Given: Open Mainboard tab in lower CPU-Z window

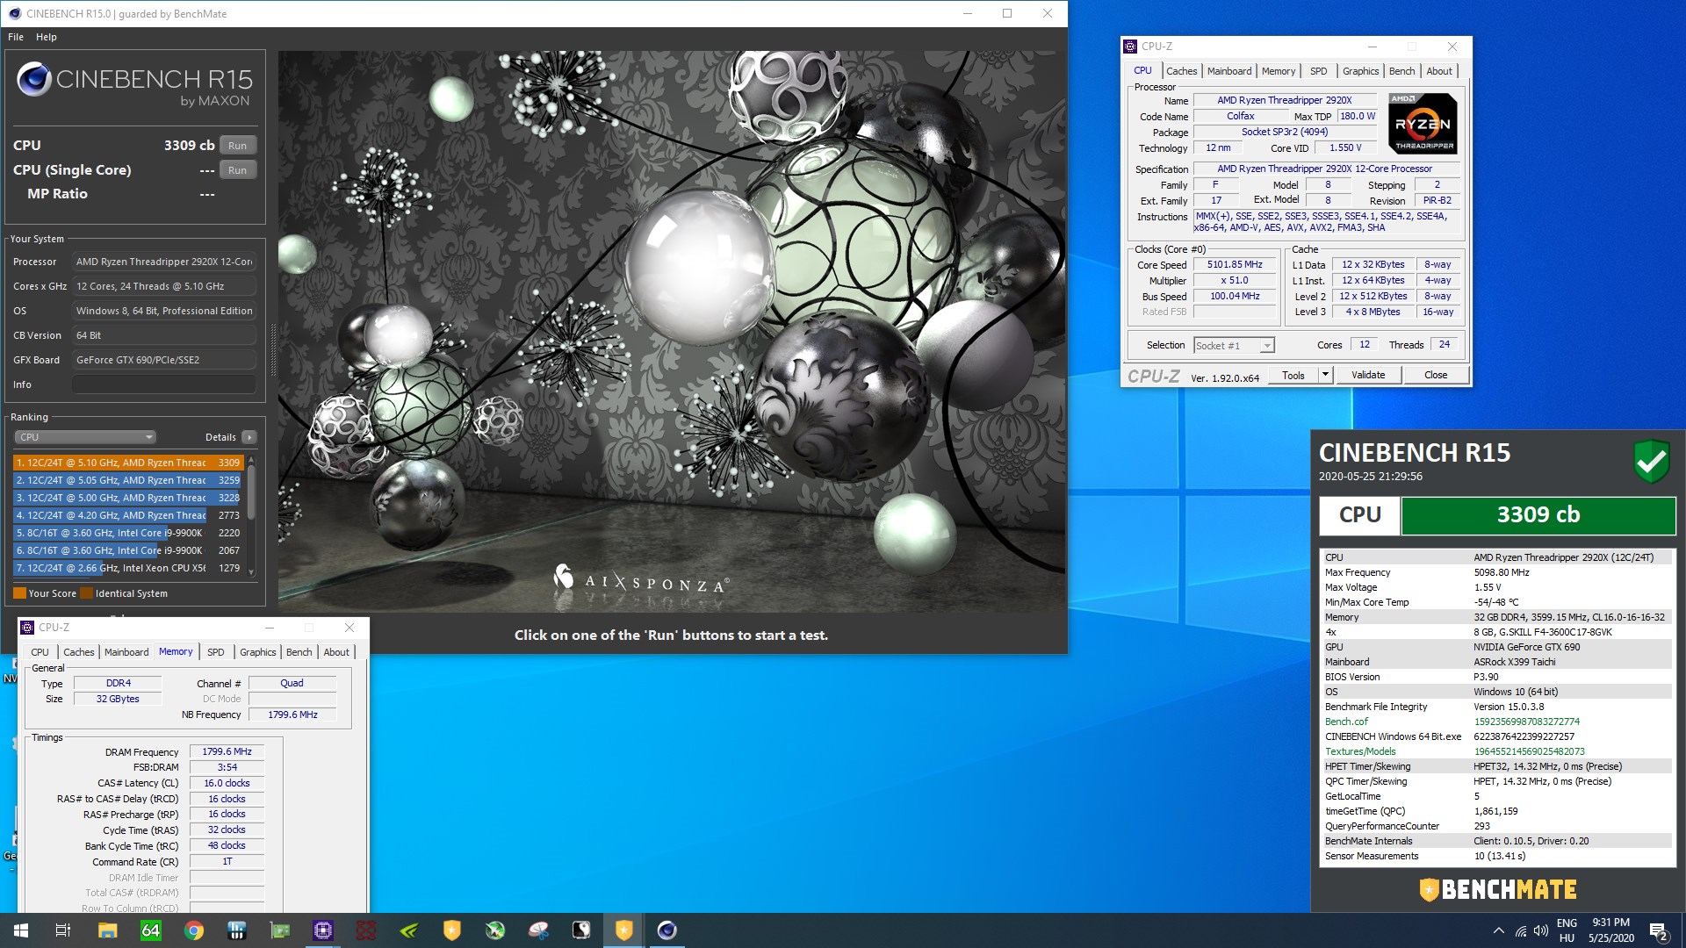Looking at the screenshot, I should click(126, 652).
